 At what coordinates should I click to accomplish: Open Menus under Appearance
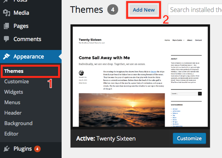[12, 102]
